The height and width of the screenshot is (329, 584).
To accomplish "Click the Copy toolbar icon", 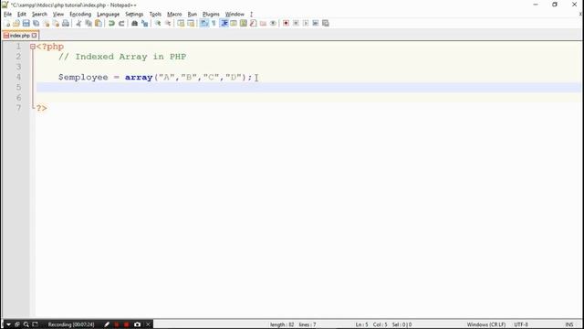I will pyautogui.click(x=89, y=23).
